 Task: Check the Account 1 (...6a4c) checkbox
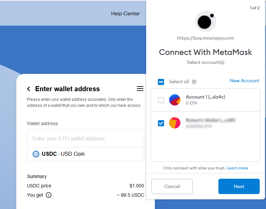tap(161, 100)
